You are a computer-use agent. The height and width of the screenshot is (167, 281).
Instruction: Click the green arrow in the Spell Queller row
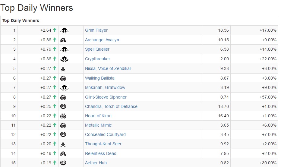click(x=55, y=49)
